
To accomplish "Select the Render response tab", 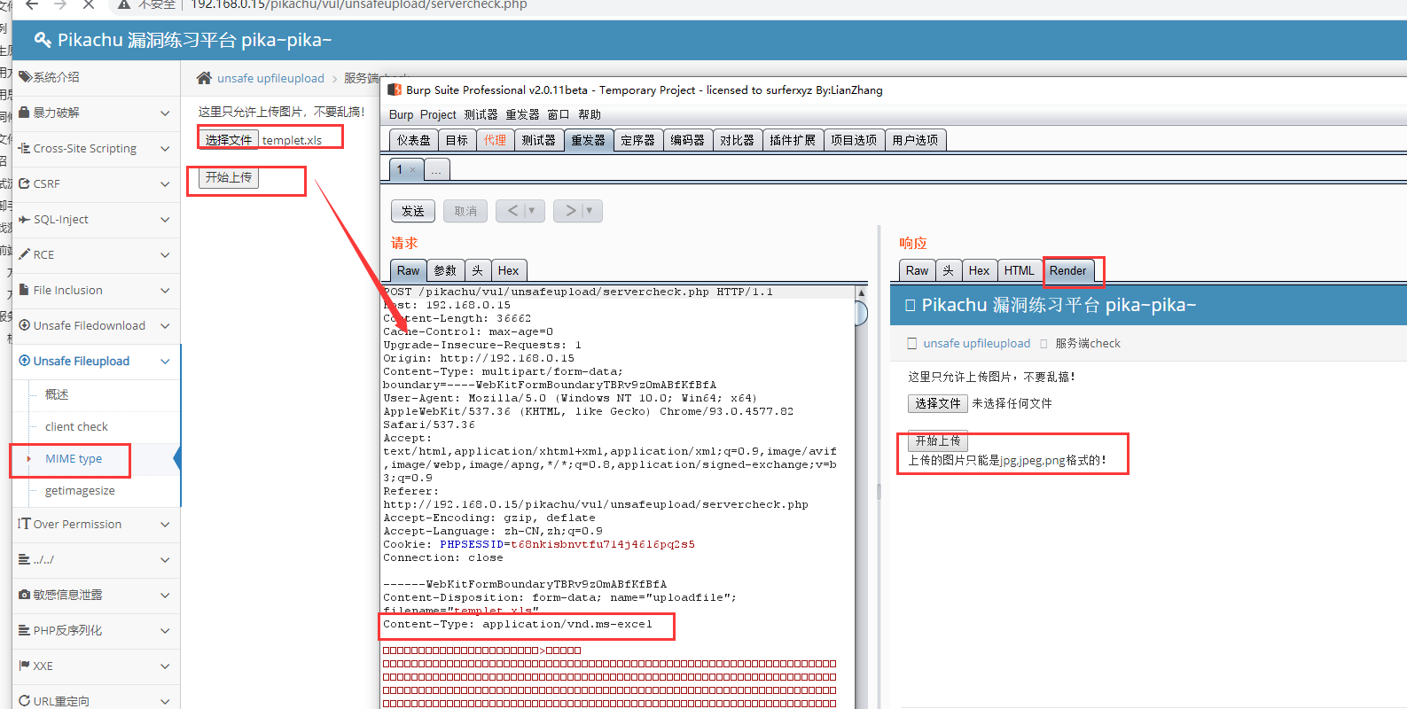I will point(1067,271).
